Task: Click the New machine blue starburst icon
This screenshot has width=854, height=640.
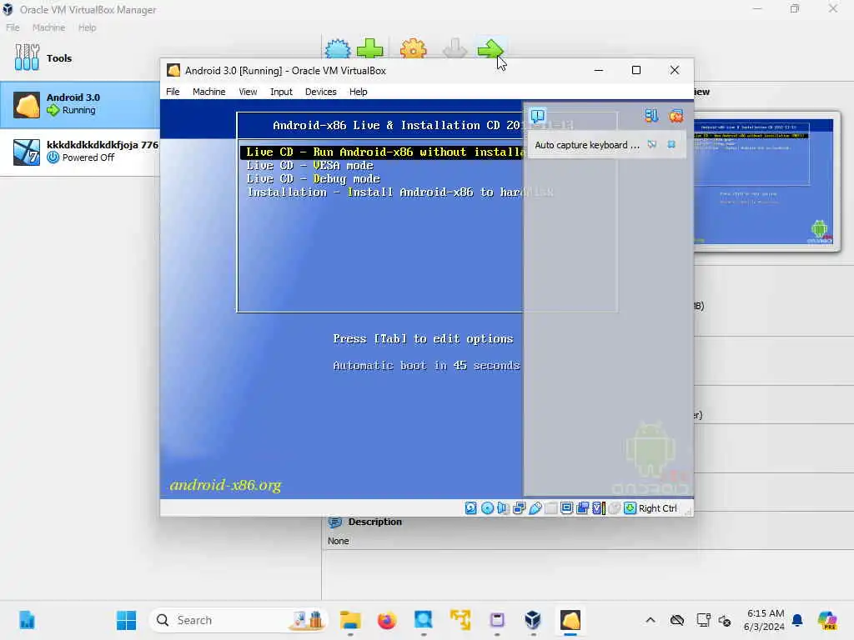Action: (x=338, y=48)
